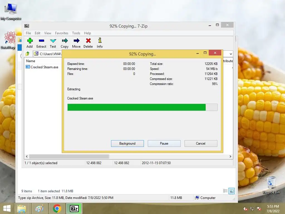
Task: Cancel the copying operation
Action: pyautogui.click(x=201, y=144)
